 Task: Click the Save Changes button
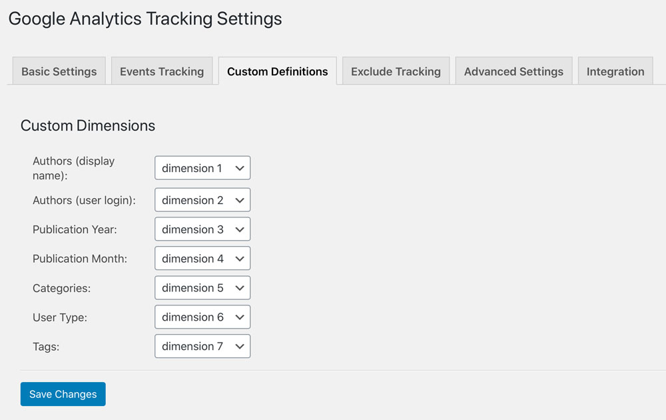click(63, 394)
